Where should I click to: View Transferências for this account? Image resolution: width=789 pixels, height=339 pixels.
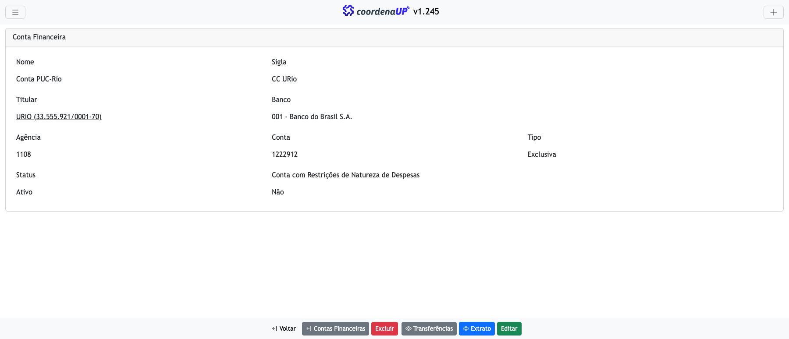[x=429, y=328]
